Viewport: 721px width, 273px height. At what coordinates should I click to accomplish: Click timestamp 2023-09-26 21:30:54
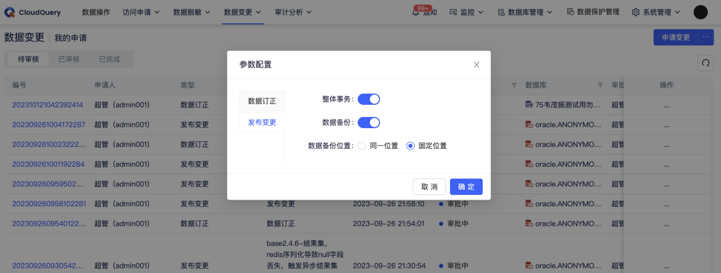pos(388,266)
